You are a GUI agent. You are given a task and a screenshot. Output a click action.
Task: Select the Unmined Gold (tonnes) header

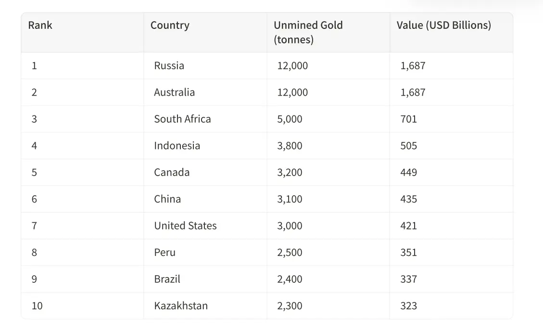(x=308, y=32)
